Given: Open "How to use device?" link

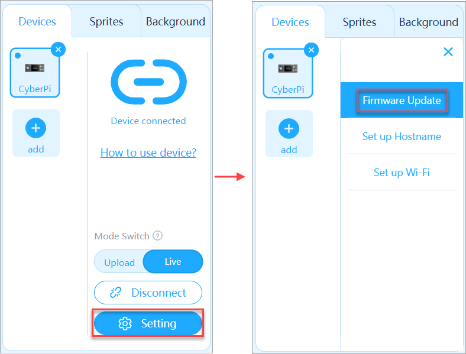Looking at the screenshot, I should click(148, 153).
